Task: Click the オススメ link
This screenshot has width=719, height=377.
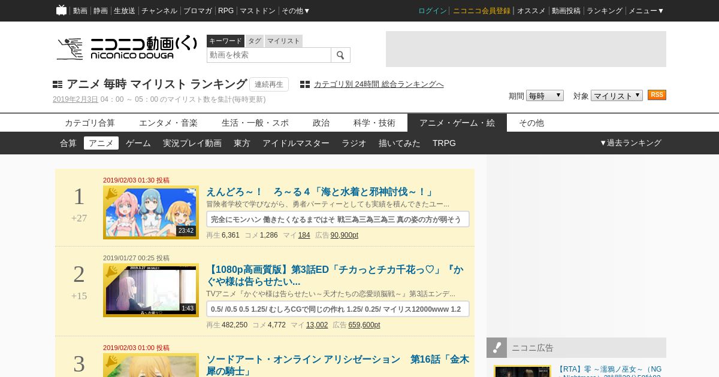Action: 531,11
